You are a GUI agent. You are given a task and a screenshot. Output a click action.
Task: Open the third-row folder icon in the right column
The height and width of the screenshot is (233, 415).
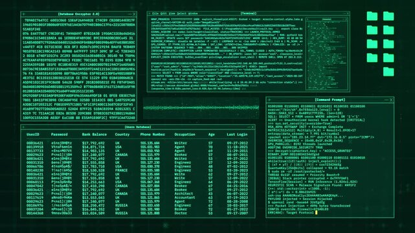coord(388,44)
